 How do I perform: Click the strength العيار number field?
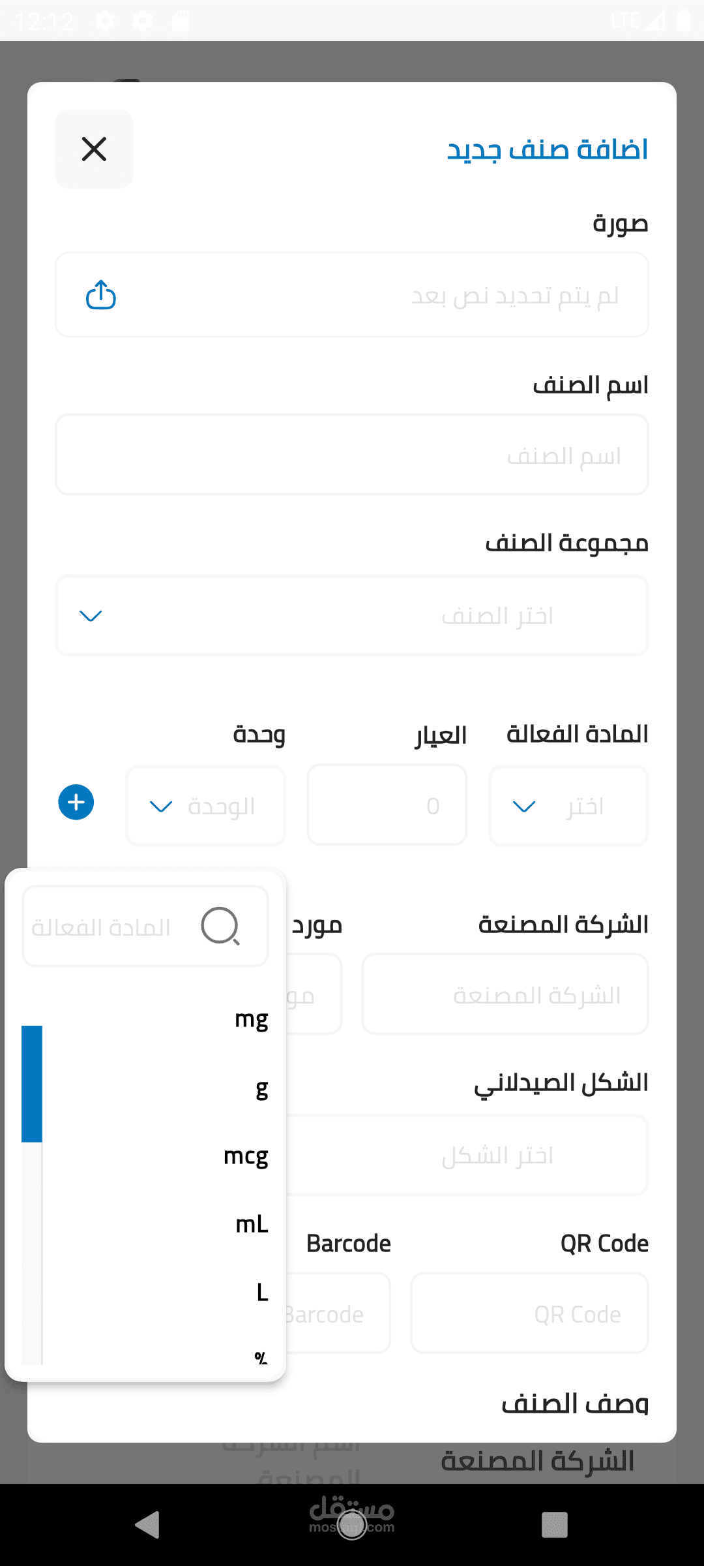click(x=387, y=806)
